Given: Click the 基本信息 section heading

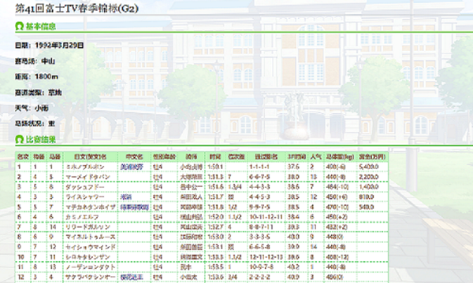Looking at the screenshot, I should (41, 27).
